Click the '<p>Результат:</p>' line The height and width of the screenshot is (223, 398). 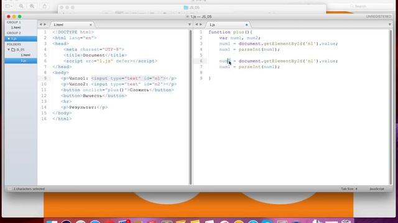[85, 107]
